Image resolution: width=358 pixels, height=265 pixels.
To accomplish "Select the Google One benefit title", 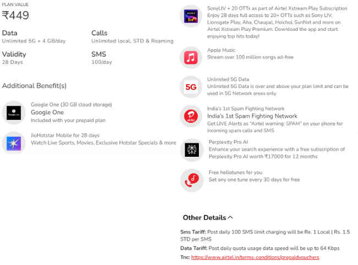I will [x=47, y=113].
